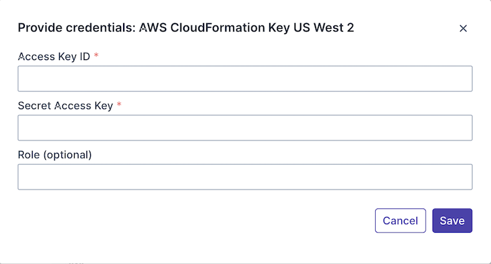Select the Role (optional) input field
The width and height of the screenshot is (491, 264).
[x=245, y=177]
